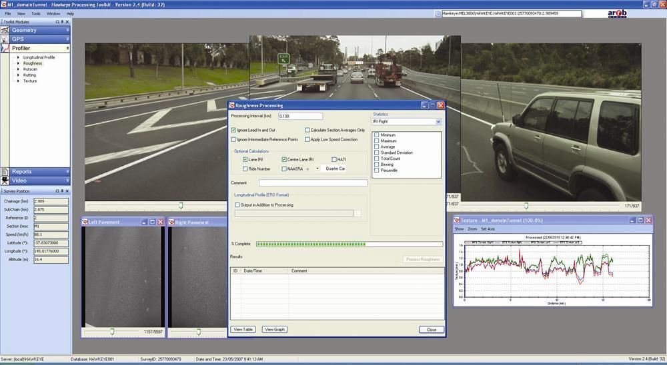Click the Left Pavement window icon
The width and height of the screenshot is (667, 365).
(x=85, y=222)
